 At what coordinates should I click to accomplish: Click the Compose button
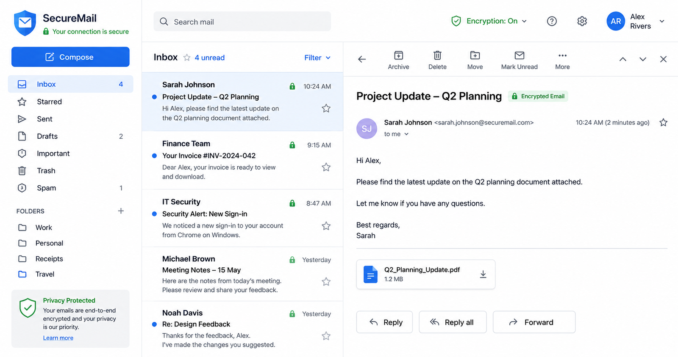pyautogui.click(x=70, y=57)
